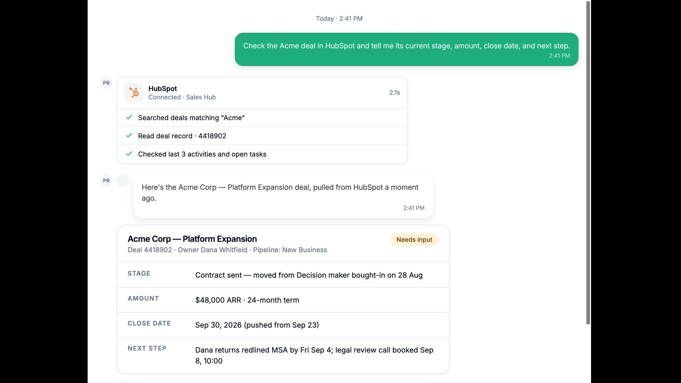Click the 2:41 PM timestamp under assistant reply

414,208
